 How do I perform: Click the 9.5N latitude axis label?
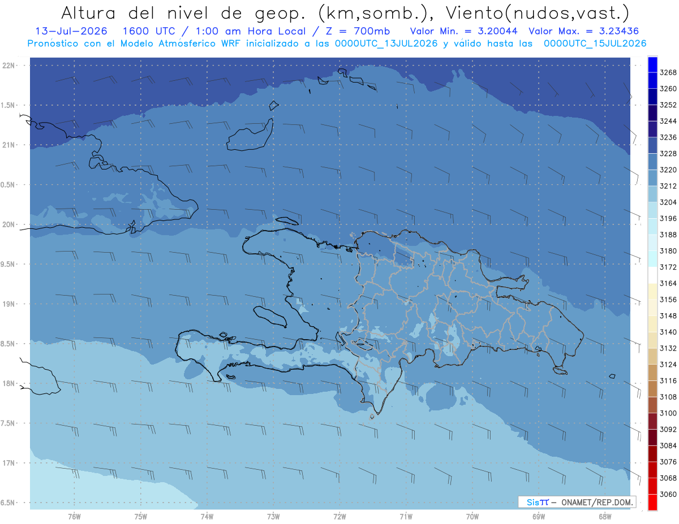point(7,264)
